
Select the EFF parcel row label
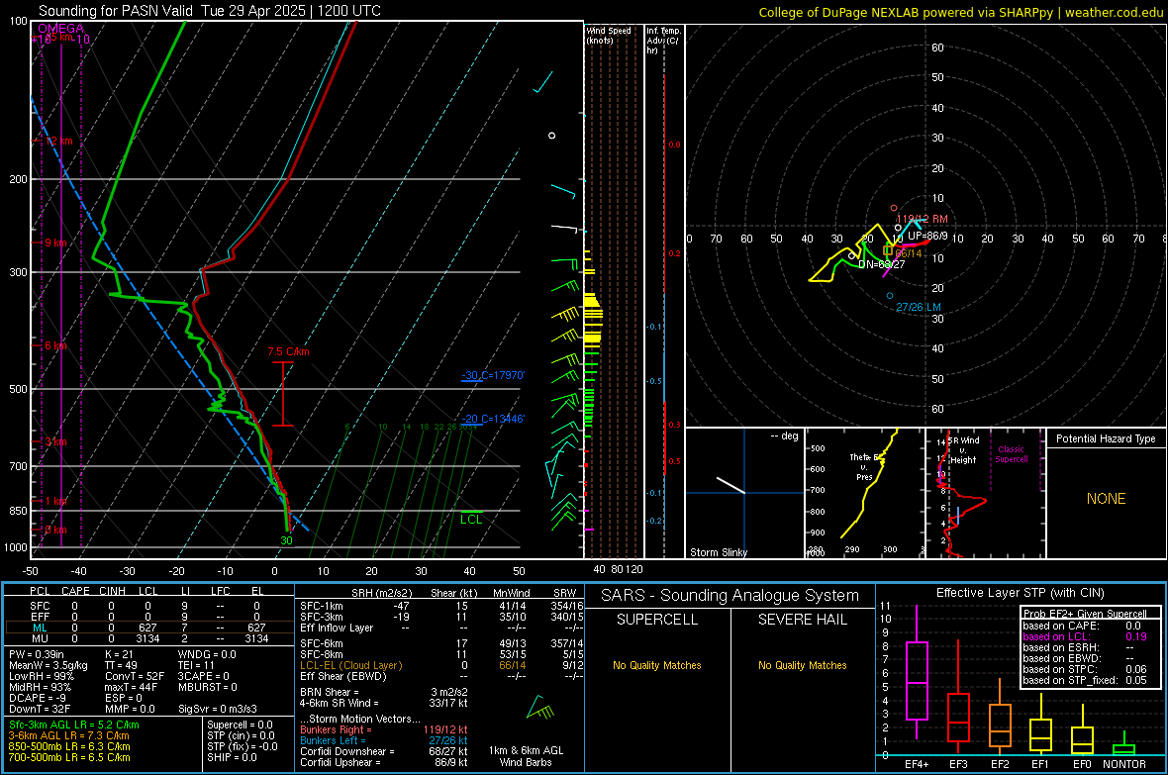point(40,617)
